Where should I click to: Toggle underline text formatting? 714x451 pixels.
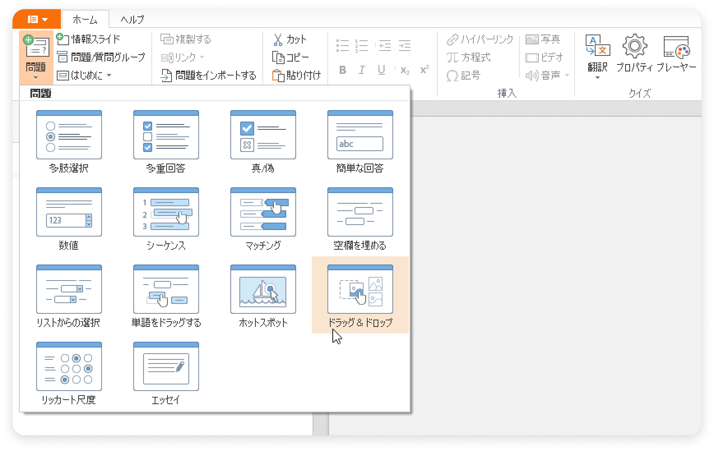(x=381, y=70)
